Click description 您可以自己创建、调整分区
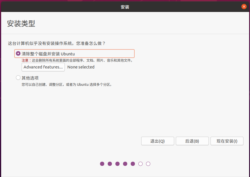This screenshot has height=177, width=250. coord(42,84)
